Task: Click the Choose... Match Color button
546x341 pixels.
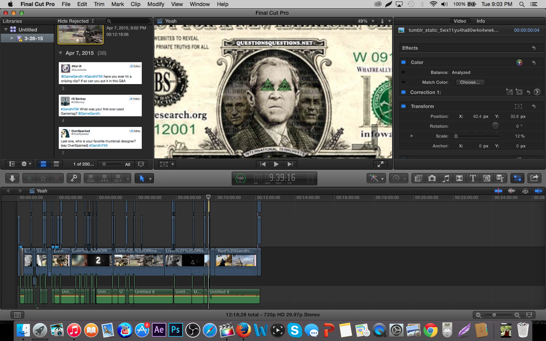Action: click(470, 82)
